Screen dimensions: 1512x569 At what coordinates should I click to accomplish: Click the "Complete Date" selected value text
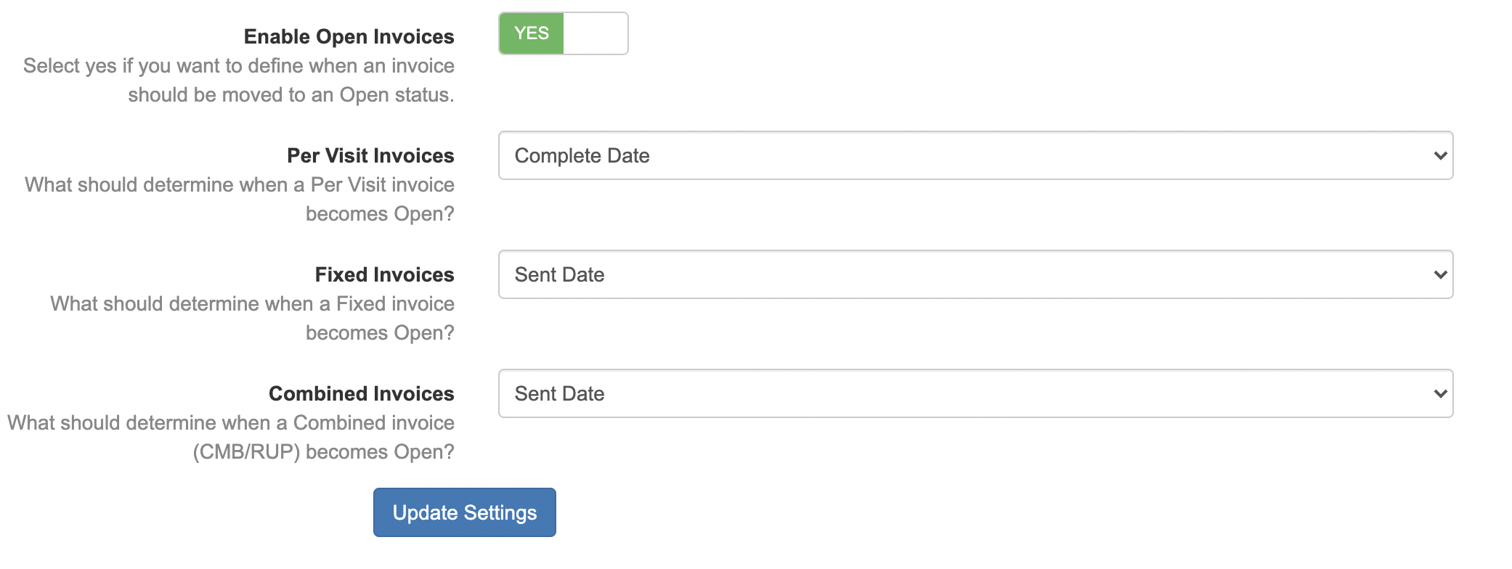pyautogui.click(x=582, y=155)
